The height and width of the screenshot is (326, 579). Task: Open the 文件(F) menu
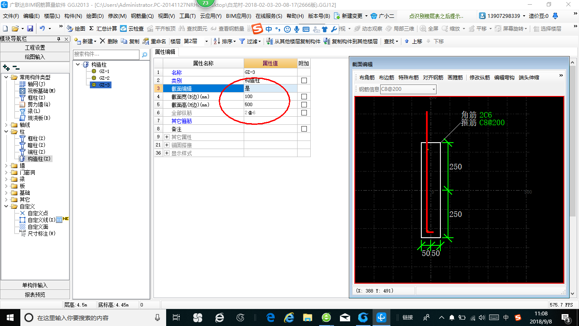click(11, 16)
